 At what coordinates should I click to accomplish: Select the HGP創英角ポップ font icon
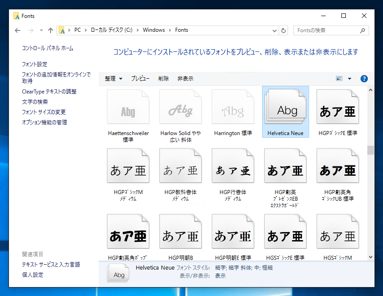(x=128, y=231)
